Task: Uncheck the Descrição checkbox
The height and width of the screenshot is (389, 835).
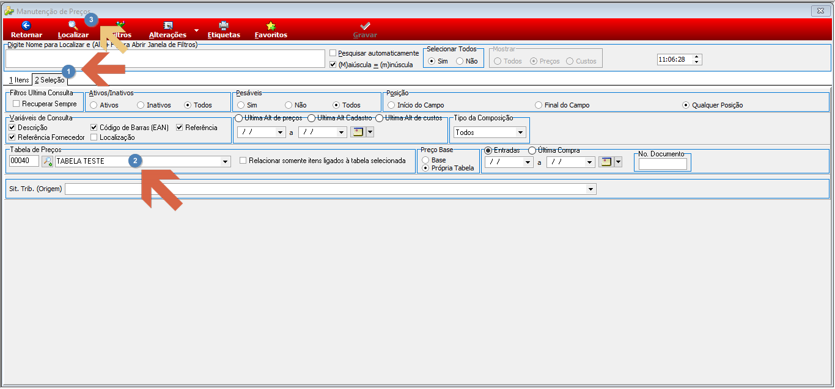Action: [13, 127]
